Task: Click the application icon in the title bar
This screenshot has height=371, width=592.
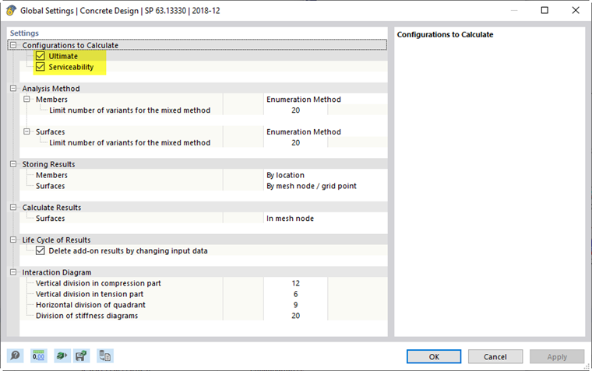Action: (x=12, y=10)
